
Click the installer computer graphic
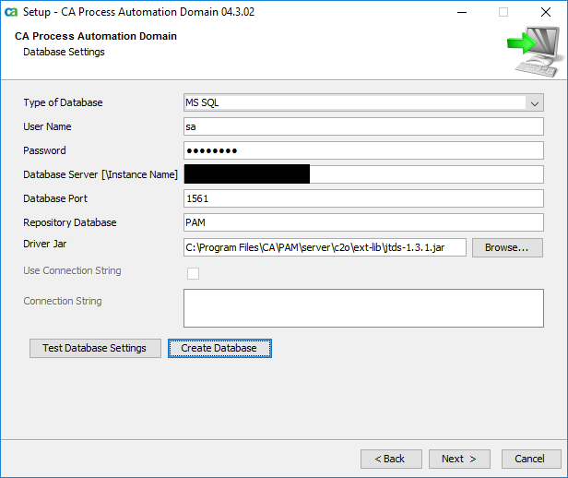pyautogui.click(x=537, y=51)
